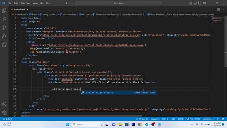The image size is (227, 128).
Task: Split the editor to the right
Action: pos(218,9)
